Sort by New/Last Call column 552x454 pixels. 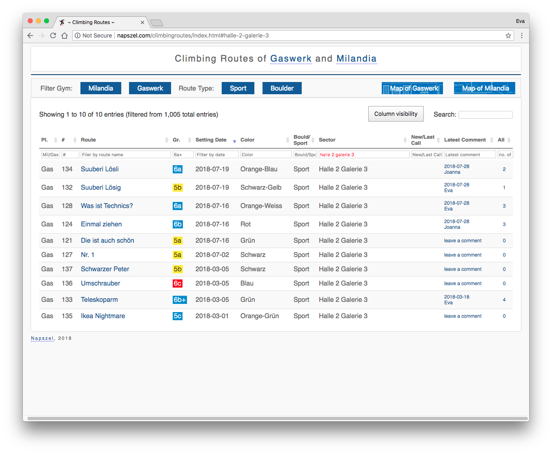click(426, 140)
